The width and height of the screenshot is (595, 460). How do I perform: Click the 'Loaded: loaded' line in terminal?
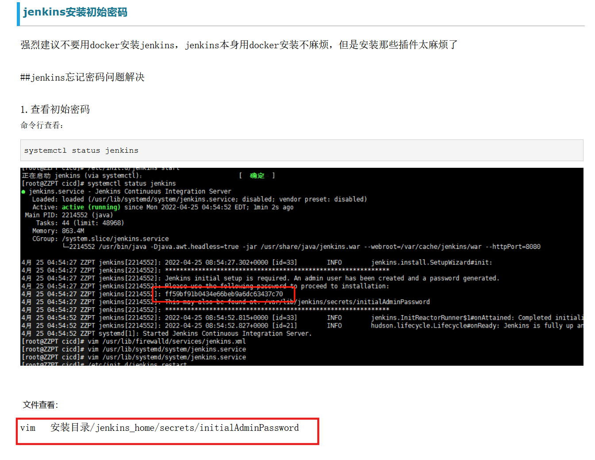point(200,200)
